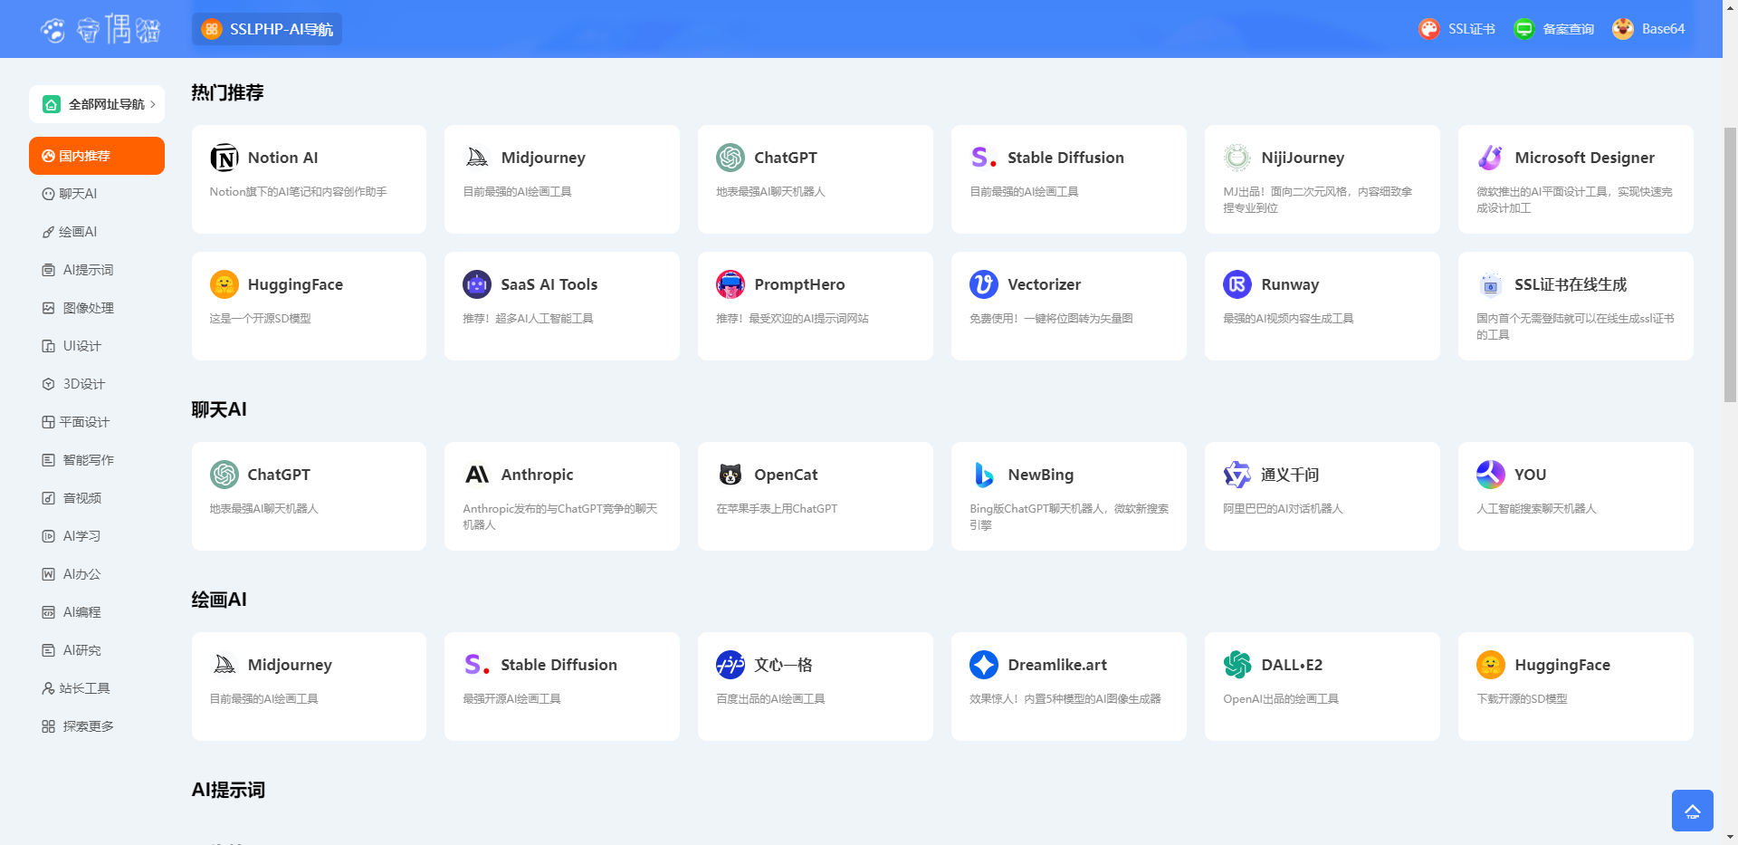1738x845 pixels.
Task: Click the text '在苹果手表上用ChatGPT'
Action: (777, 509)
